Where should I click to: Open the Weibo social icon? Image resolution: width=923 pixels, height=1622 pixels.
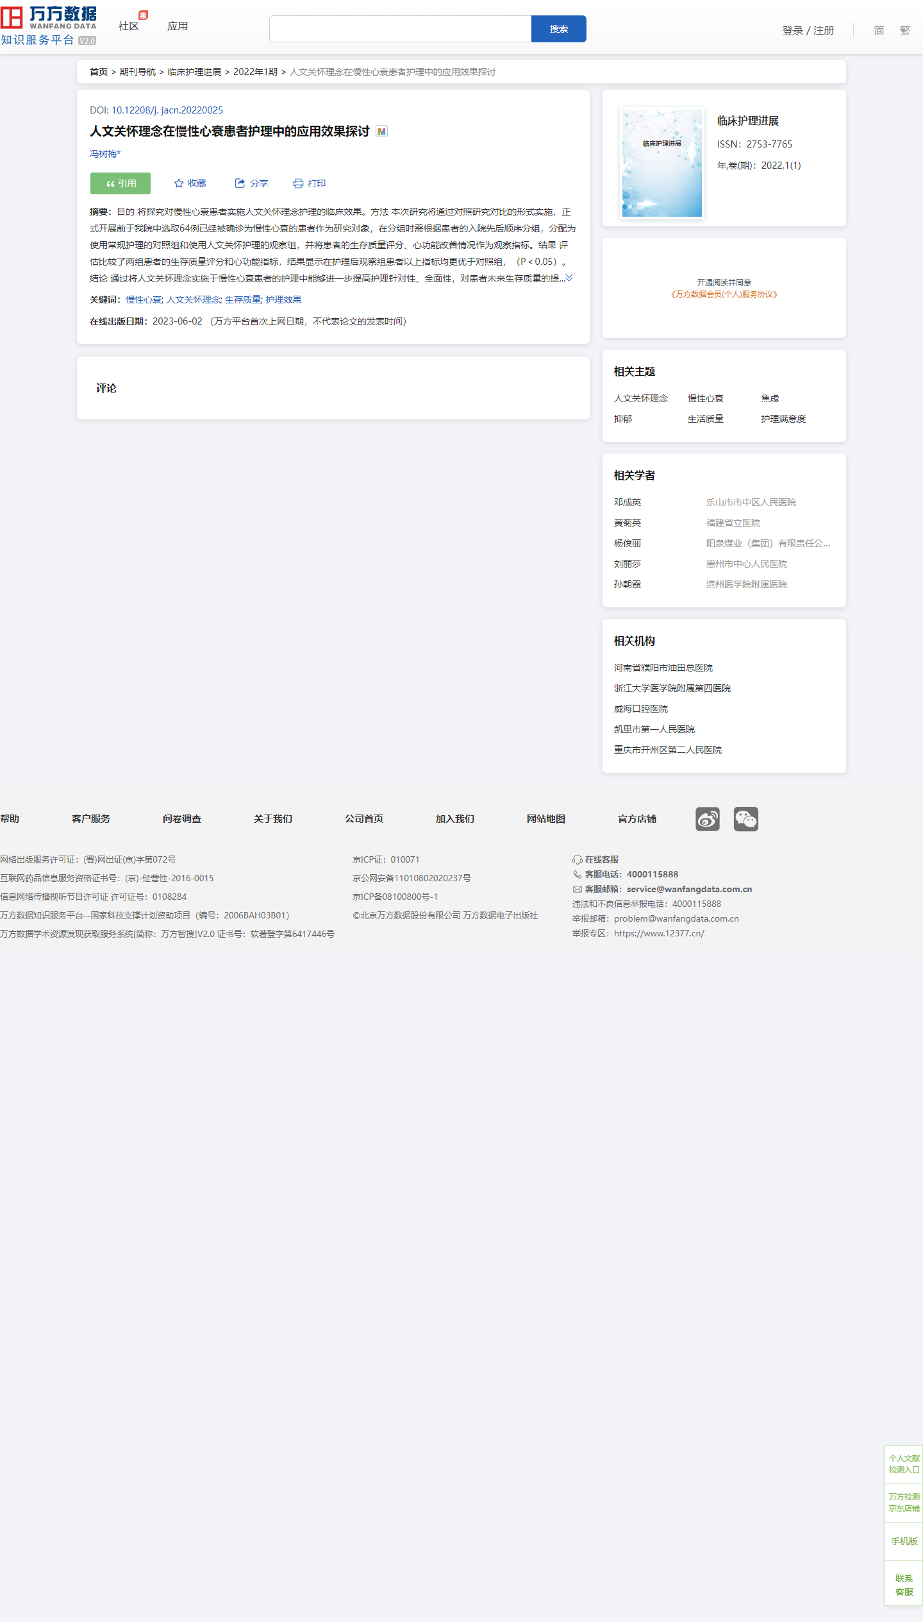[708, 819]
